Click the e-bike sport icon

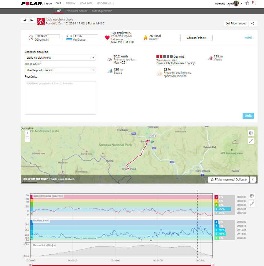[x=41, y=22]
